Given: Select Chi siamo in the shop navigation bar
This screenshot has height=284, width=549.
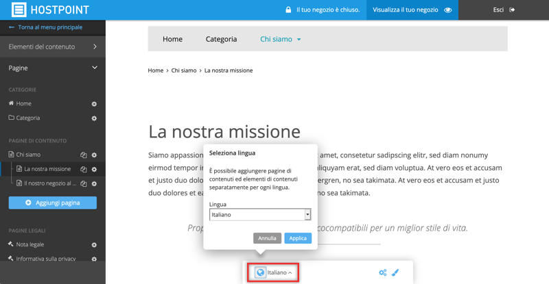Looking at the screenshot, I should pyautogui.click(x=276, y=39).
